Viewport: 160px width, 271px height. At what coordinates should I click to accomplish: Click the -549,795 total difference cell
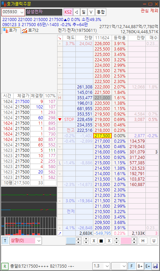coord(102,233)
